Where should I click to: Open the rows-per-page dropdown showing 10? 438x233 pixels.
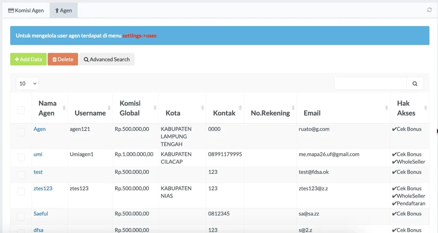(27, 84)
